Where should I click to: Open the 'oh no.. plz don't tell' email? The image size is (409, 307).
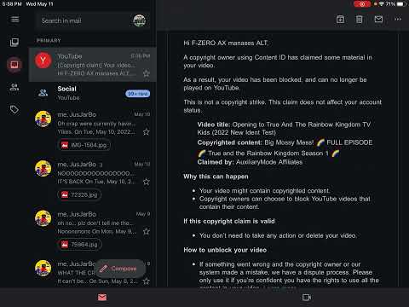coord(92,230)
